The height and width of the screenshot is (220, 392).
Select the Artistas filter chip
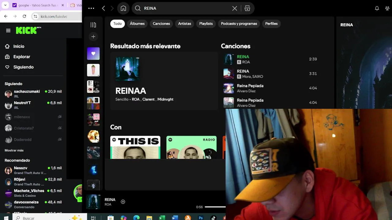185,24
